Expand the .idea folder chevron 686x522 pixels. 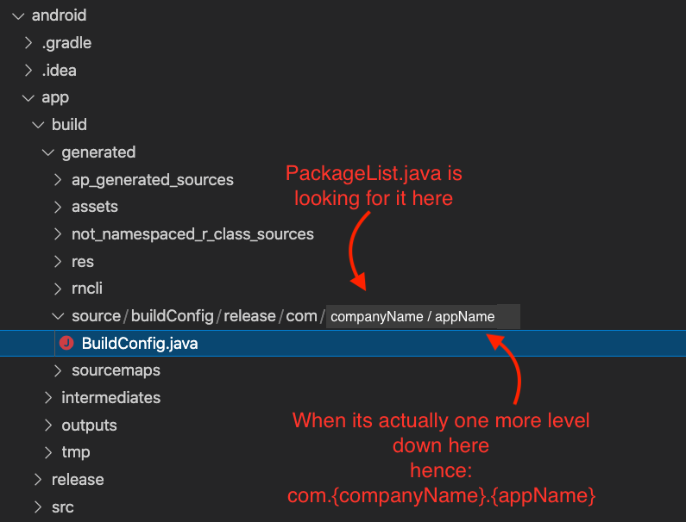tap(28, 71)
